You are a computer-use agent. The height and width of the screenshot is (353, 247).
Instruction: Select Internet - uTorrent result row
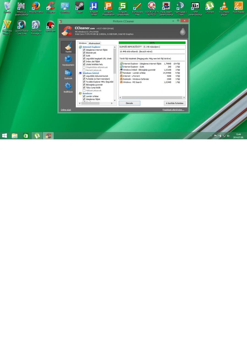pos(150,76)
